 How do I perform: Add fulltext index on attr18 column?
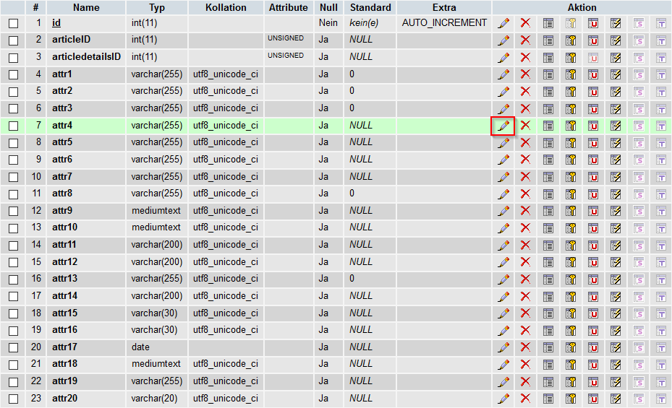tap(660, 365)
